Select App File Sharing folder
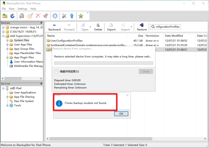 click(x=24, y=97)
